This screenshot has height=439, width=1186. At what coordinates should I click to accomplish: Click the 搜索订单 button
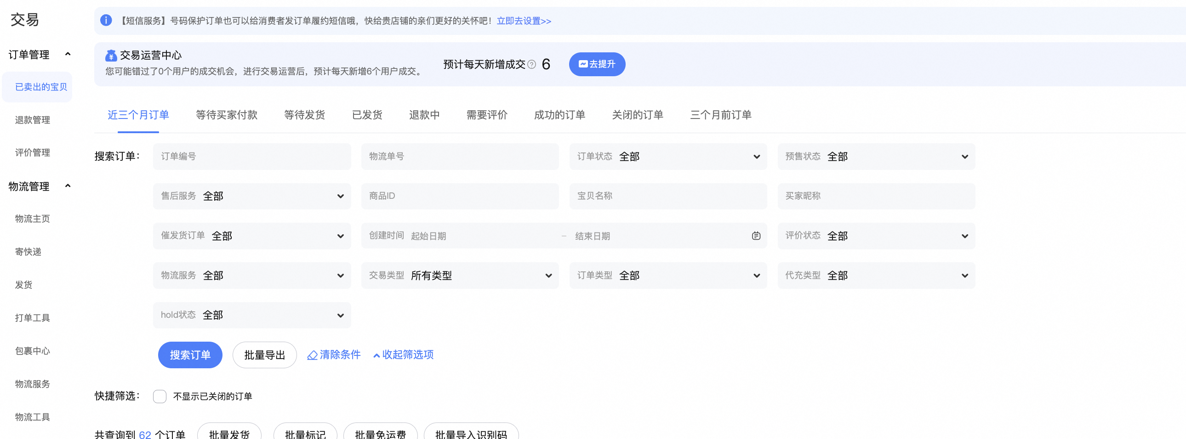click(190, 355)
